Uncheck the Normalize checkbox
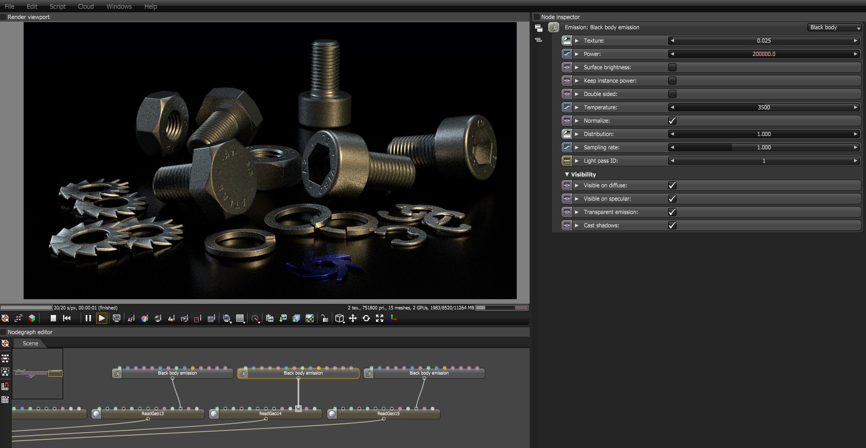The width and height of the screenshot is (866, 448). pyautogui.click(x=672, y=121)
